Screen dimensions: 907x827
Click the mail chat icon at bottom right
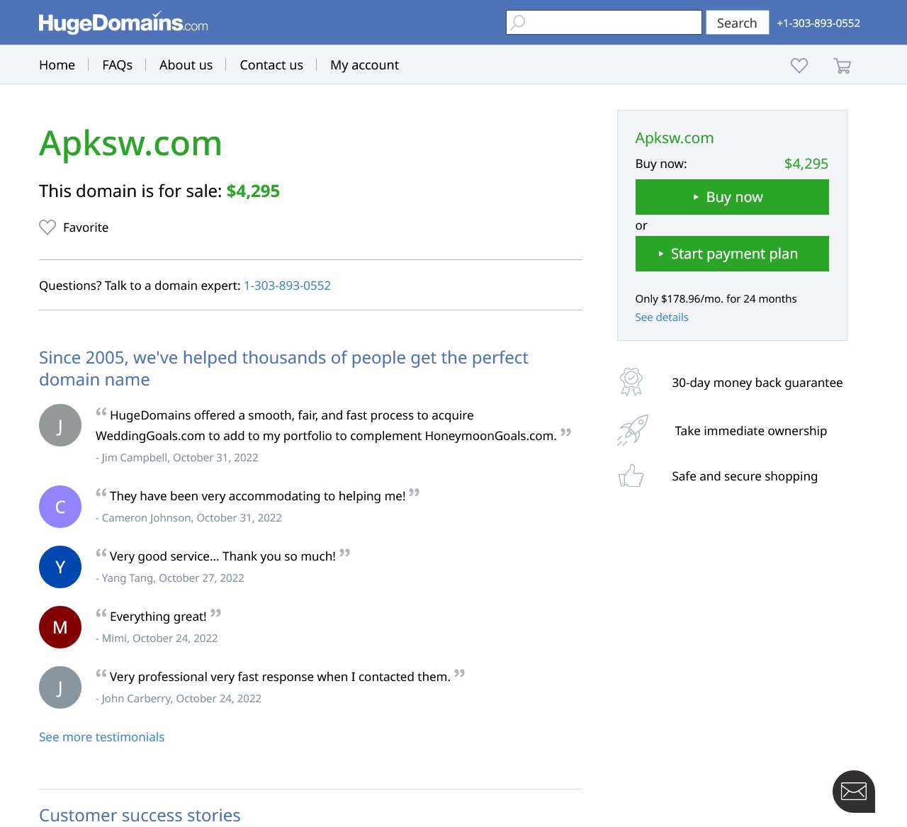pyautogui.click(x=854, y=791)
